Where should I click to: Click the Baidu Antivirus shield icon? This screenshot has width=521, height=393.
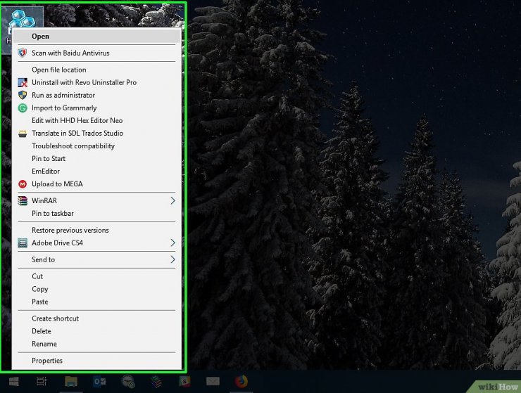tap(23, 53)
